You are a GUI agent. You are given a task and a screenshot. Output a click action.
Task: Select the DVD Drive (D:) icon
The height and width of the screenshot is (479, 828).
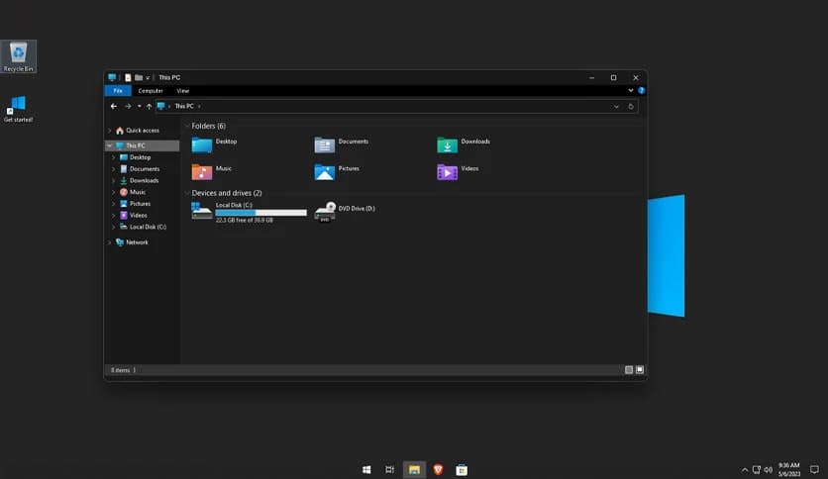[325, 212]
